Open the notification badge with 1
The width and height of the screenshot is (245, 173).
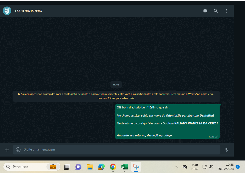tap(237, 167)
